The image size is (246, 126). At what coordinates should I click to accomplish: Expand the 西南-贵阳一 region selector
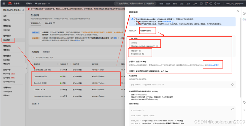42,3
